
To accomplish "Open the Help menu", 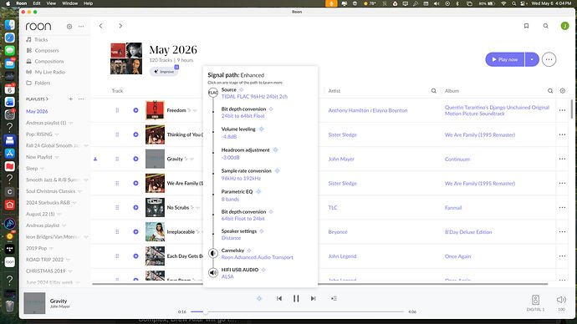I will pyautogui.click(x=89, y=3).
